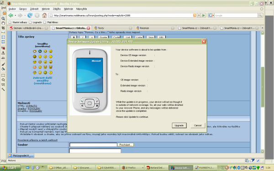The width and height of the screenshot is (274, 171).
Task: Reload the page with the blue refresh icon
Action: (x=30, y=16)
